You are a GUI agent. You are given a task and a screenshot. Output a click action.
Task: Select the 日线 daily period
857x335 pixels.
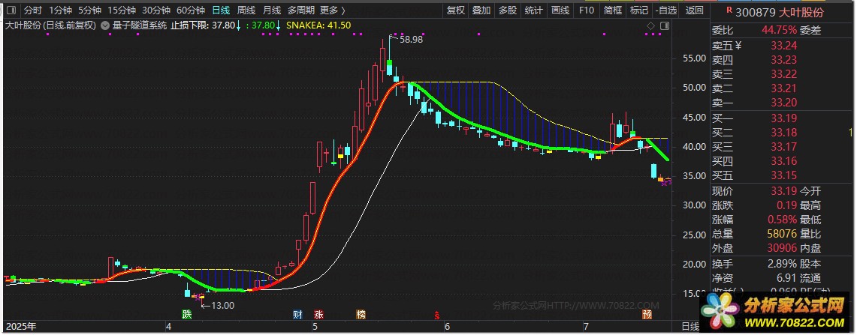coord(222,10)
